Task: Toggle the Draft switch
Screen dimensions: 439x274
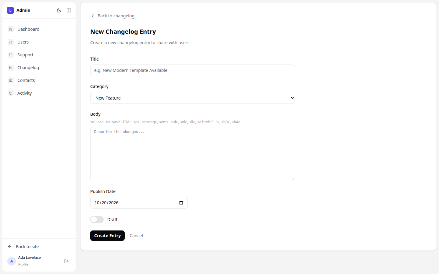Action: pos(97,220)
